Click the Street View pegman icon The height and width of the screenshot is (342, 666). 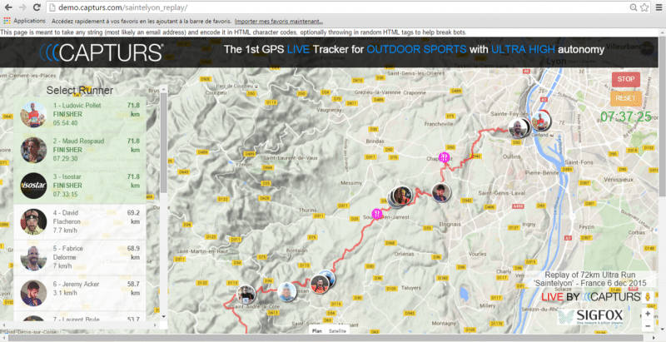pos(648,296)
